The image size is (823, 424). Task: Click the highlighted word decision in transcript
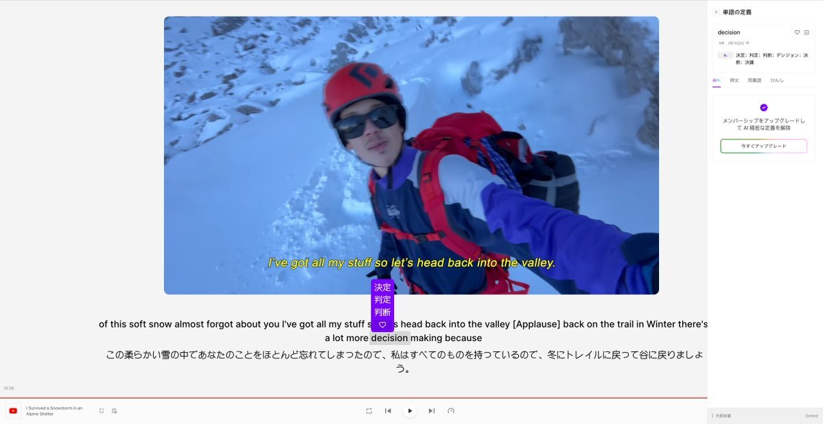(x=389, y=338)
